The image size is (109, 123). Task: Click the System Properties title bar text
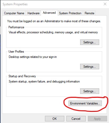pyautogui.click(x=15, y=4)
